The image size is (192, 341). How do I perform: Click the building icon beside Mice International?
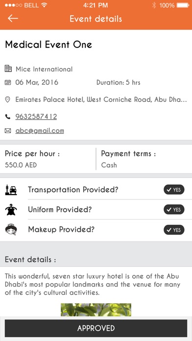click(8, 69)
